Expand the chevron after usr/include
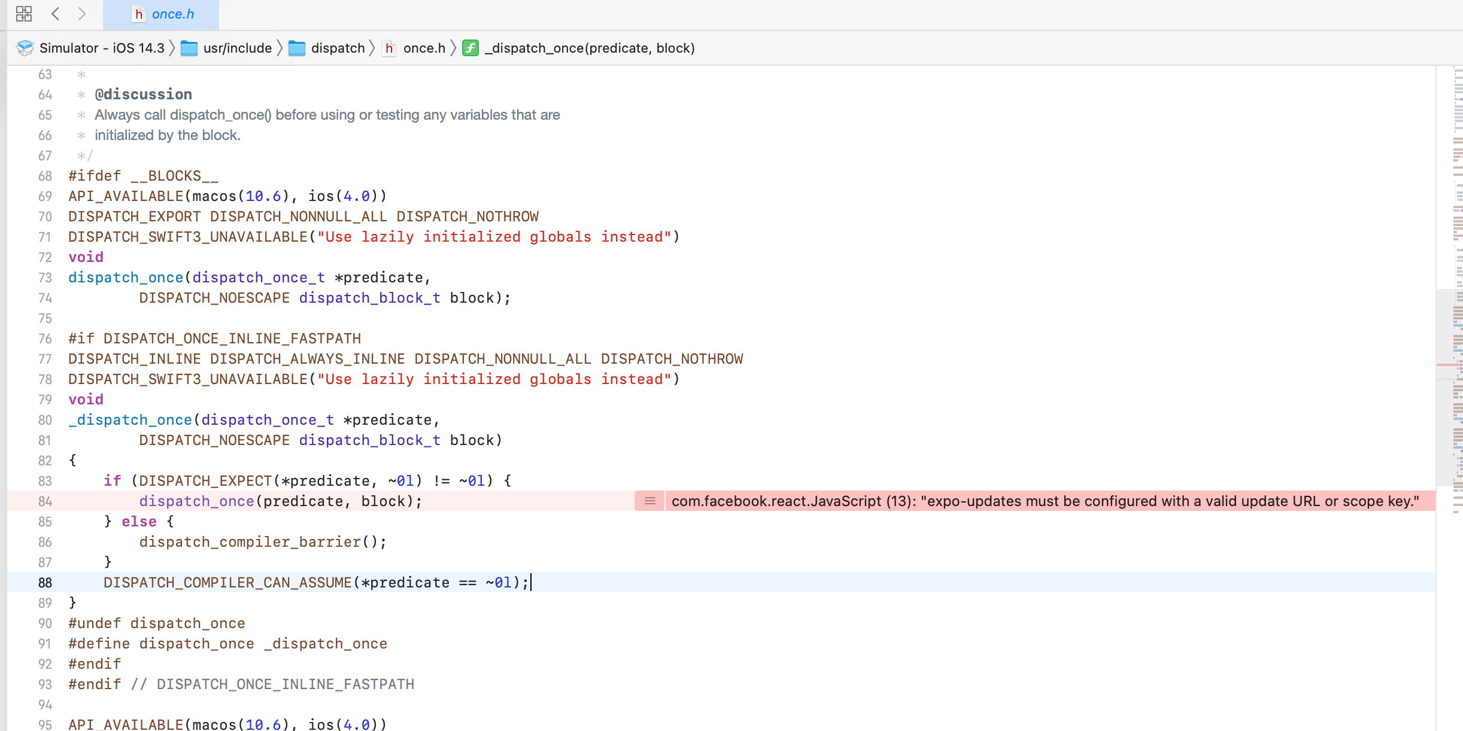The height and width of the screenshot is (731, 1463). 279,48
